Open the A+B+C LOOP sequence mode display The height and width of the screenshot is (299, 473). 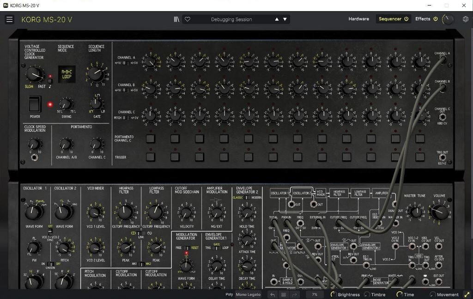(x=67, y=74)
